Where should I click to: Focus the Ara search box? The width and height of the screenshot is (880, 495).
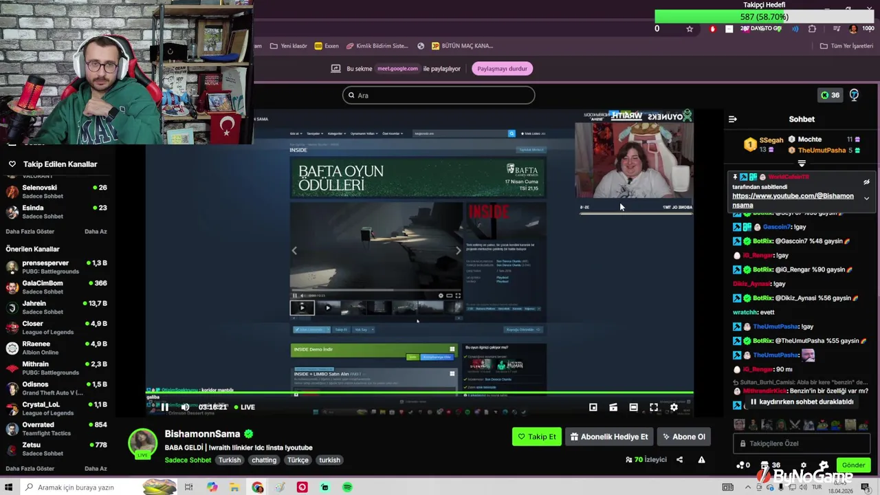click(x=439, y=95)
